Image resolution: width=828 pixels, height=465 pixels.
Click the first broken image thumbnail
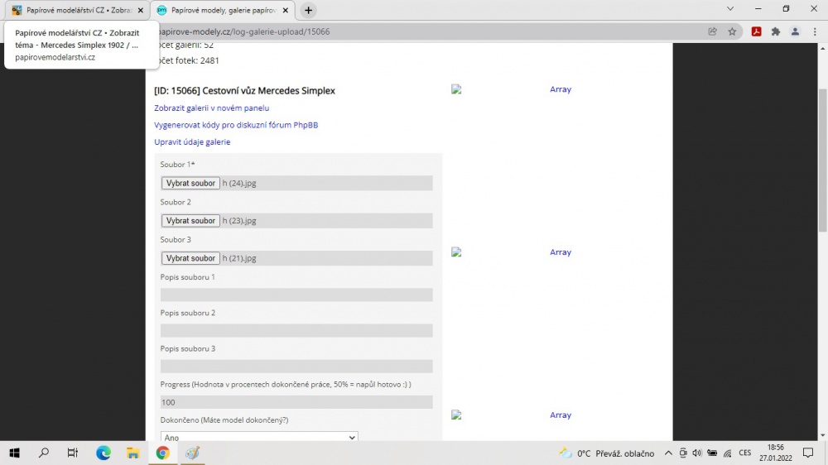456,89
